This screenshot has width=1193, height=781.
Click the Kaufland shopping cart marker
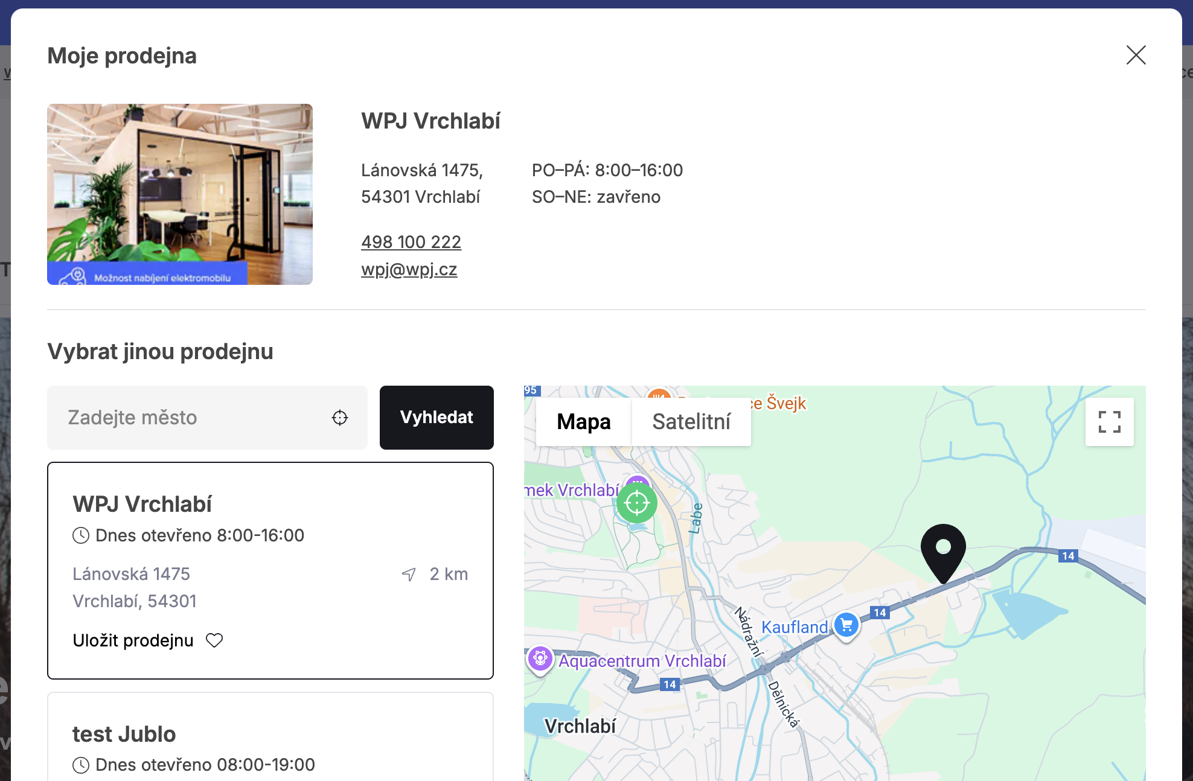[x=846, y=625]
